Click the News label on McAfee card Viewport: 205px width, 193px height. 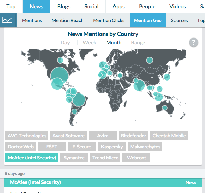coord(191,183)
